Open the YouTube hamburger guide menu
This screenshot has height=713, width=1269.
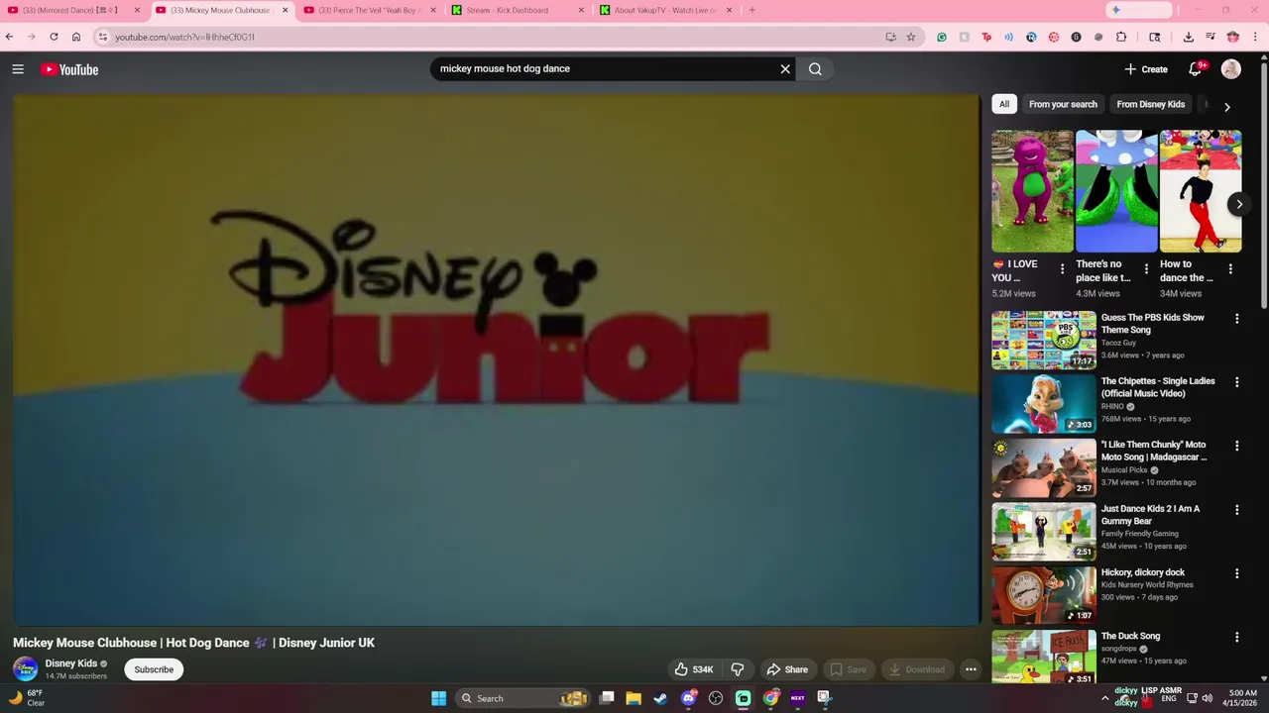18,69
